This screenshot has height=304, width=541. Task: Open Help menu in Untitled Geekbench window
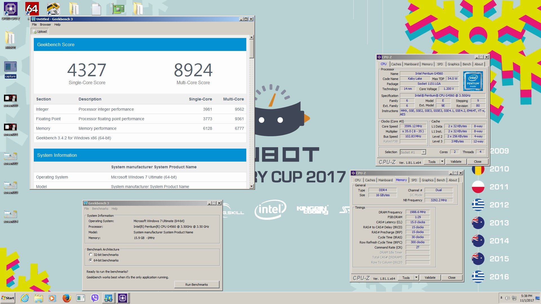[57, 24]
